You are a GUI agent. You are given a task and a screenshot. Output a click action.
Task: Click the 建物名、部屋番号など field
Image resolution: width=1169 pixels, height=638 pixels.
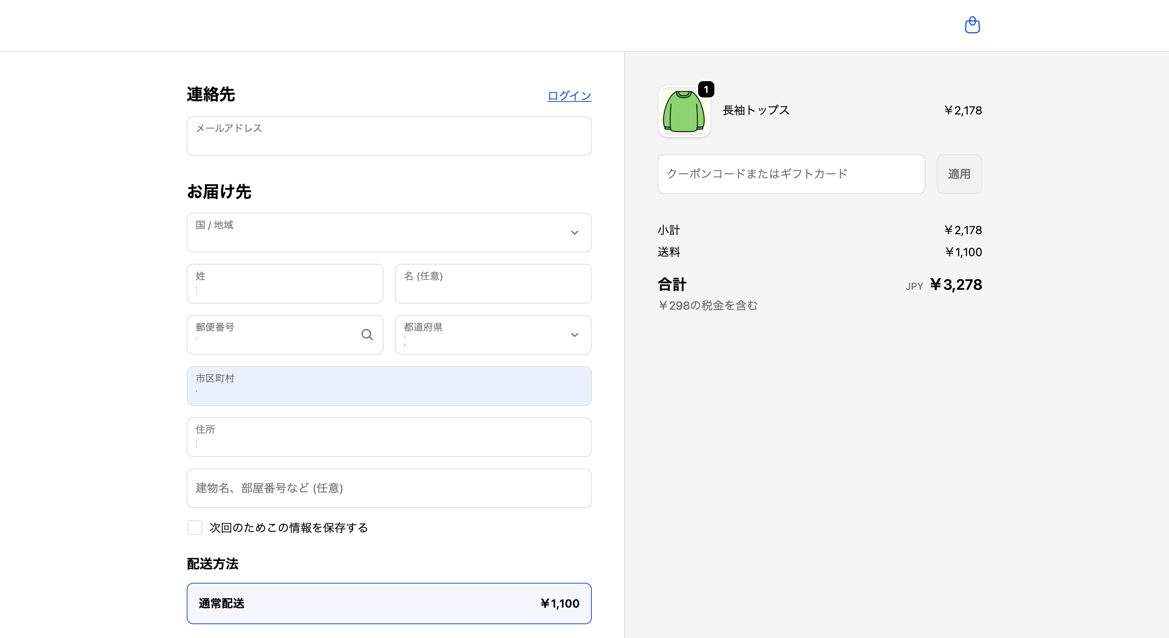(x=389, y=488)
